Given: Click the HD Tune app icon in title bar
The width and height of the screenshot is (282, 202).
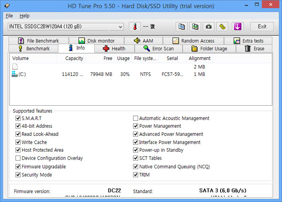Looking at the screenshot, I should (x=7, y=6).
